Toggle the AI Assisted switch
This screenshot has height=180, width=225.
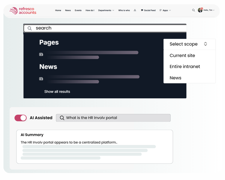point(21,118)
